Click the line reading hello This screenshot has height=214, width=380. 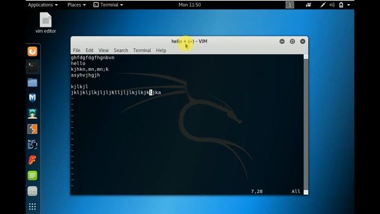(78, 64)
